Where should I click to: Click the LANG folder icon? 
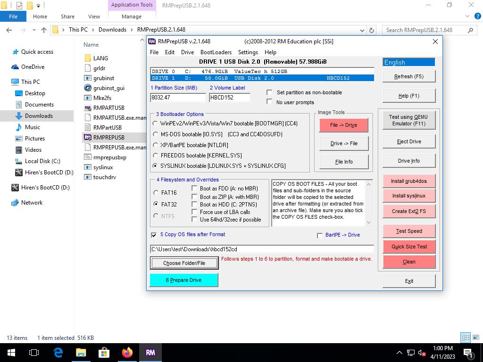tap(88, 58)
